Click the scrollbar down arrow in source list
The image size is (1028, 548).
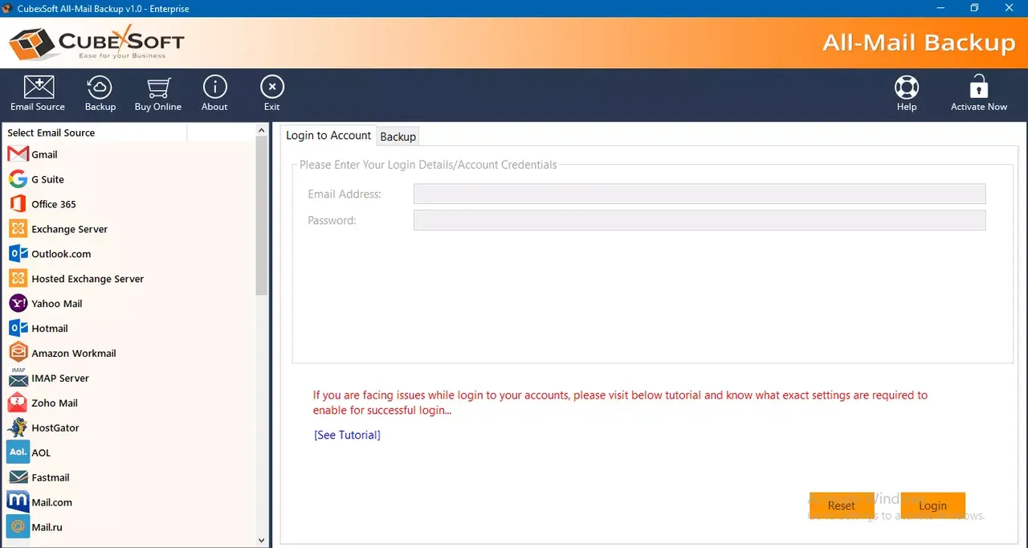(261, 541)
